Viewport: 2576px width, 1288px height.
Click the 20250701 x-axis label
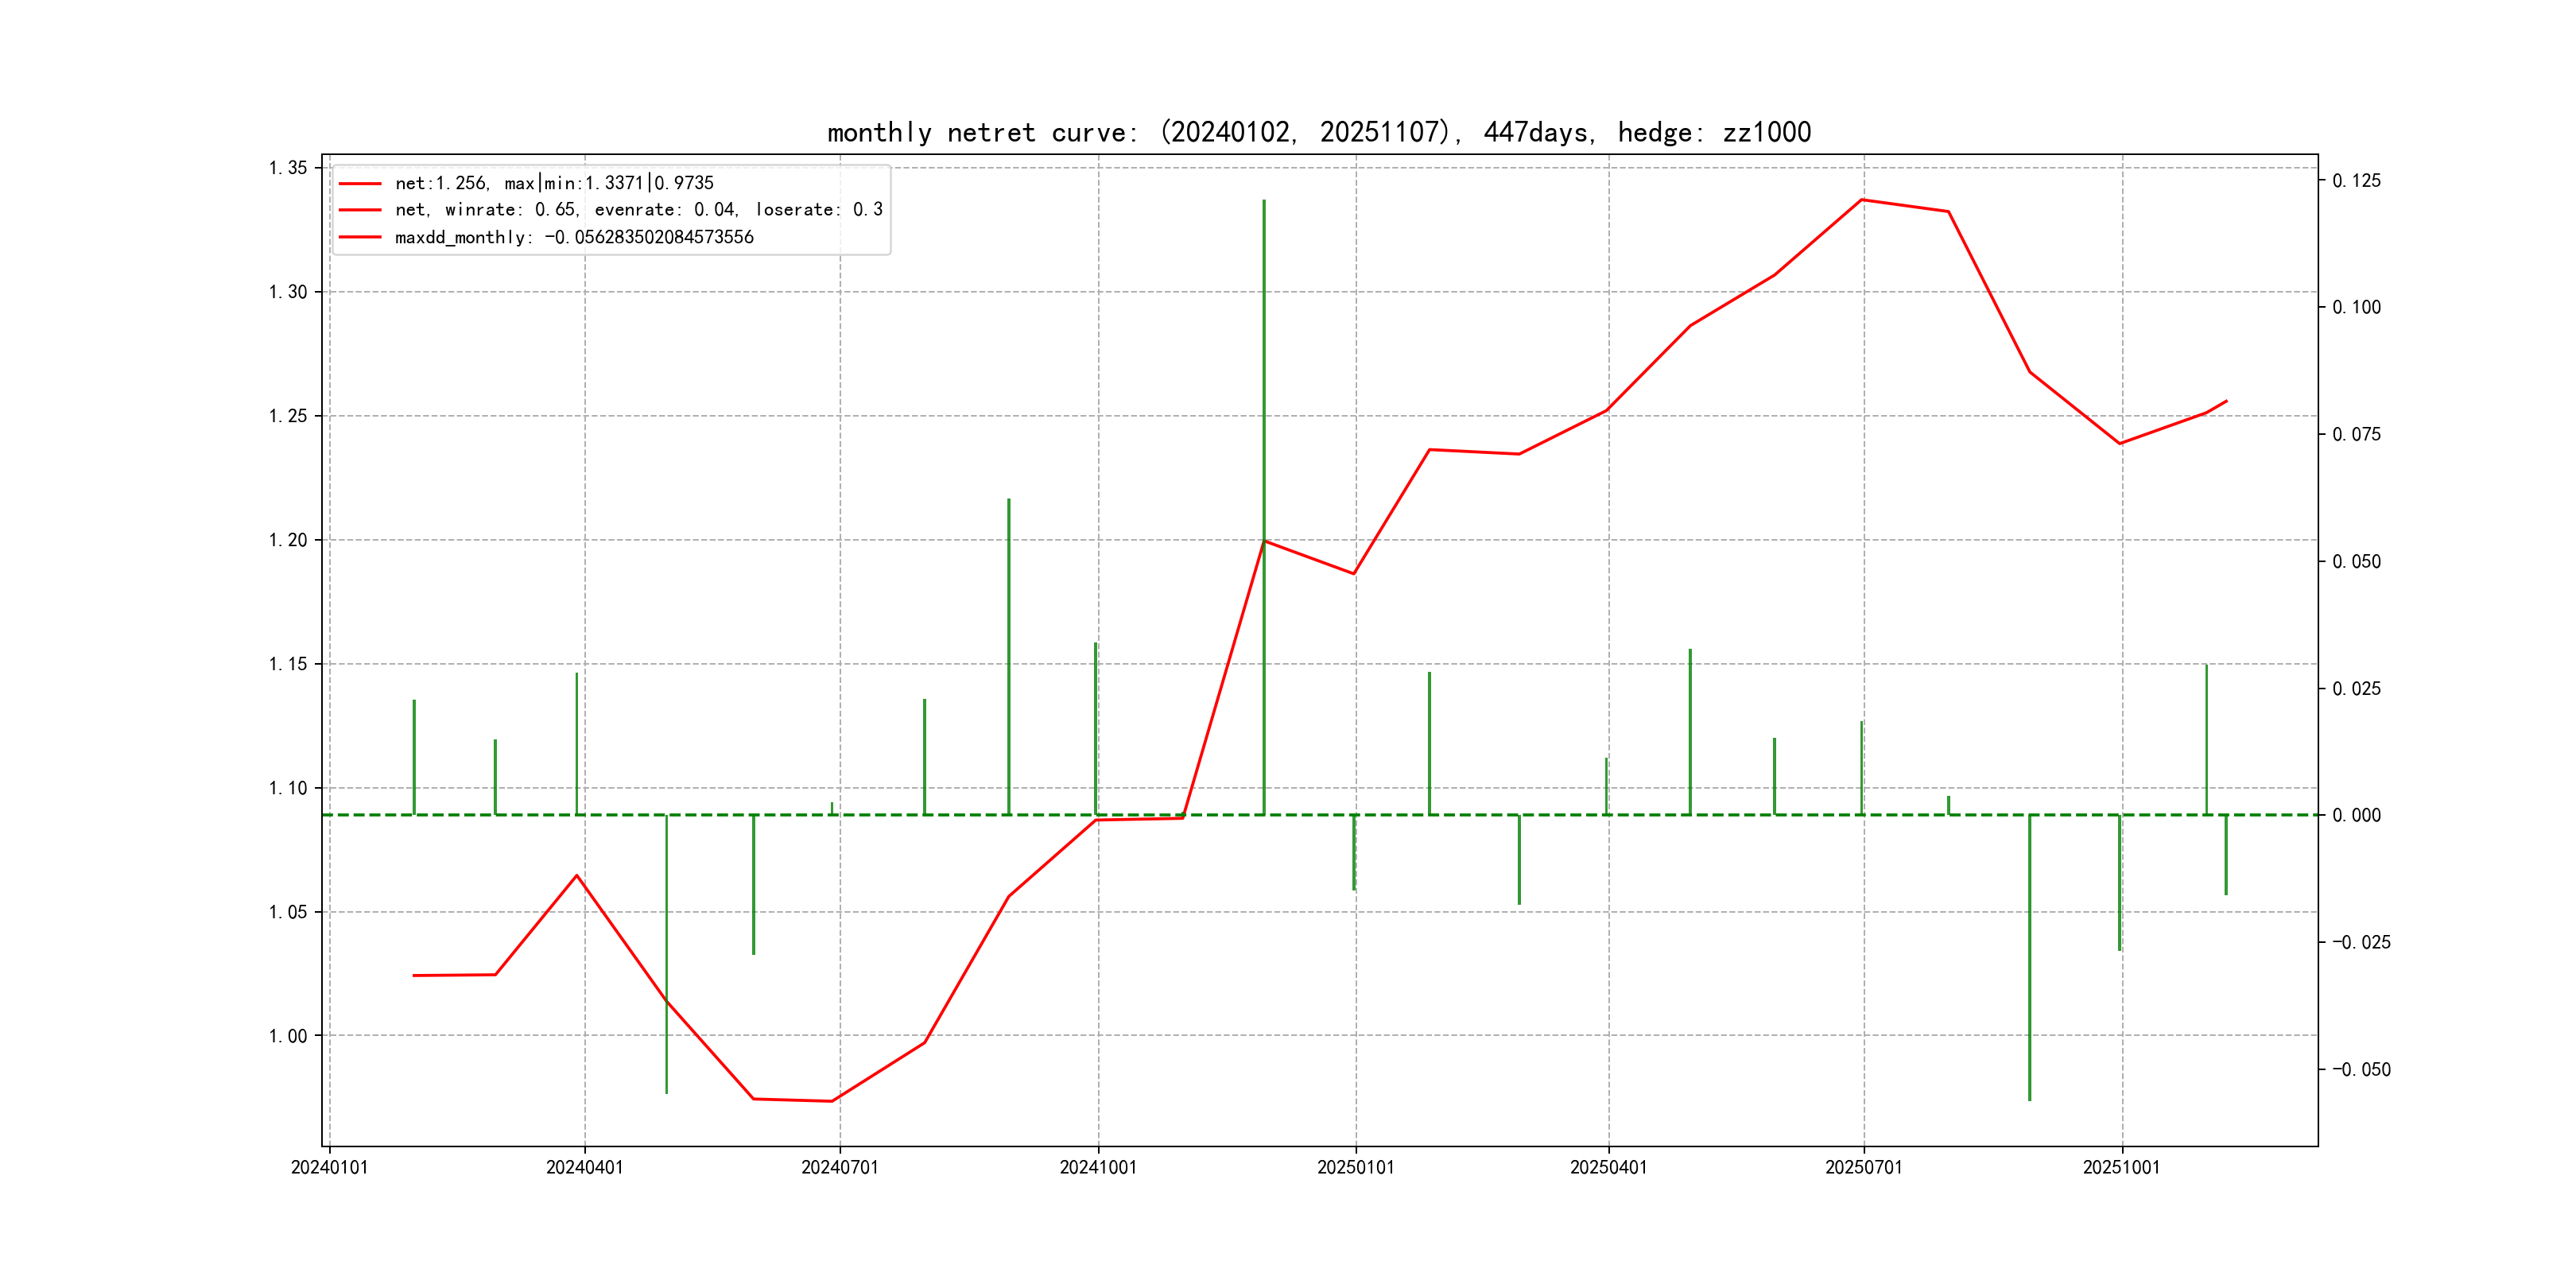(1863, 1167)
